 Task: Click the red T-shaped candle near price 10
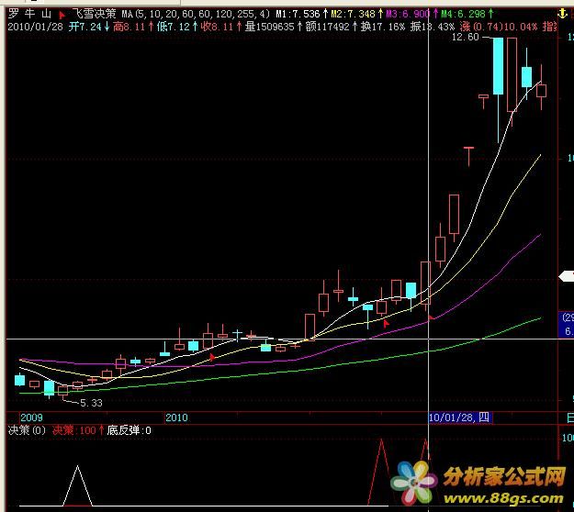468,149
